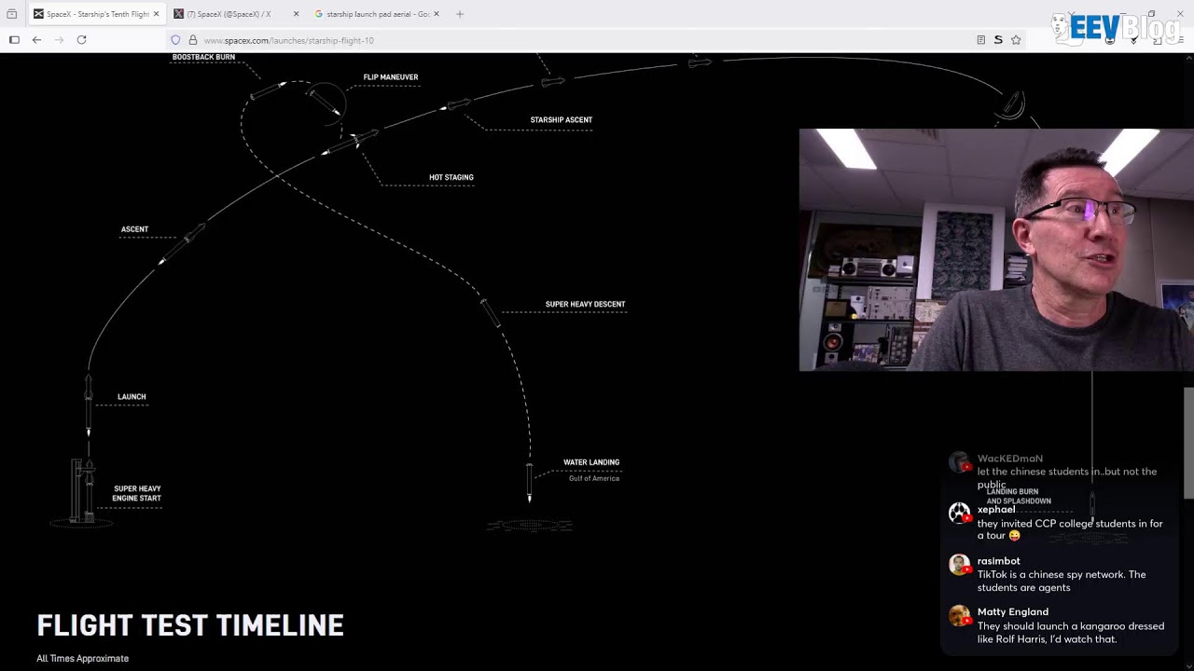Click the ASCENT label on the trajectory
Screen dimensions: 1194x671
click(134, 229)
